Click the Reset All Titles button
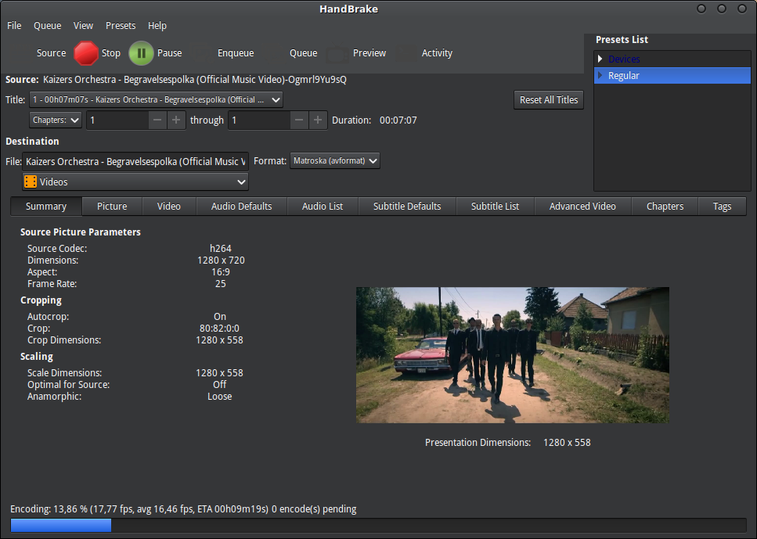 tap(549, 100)
